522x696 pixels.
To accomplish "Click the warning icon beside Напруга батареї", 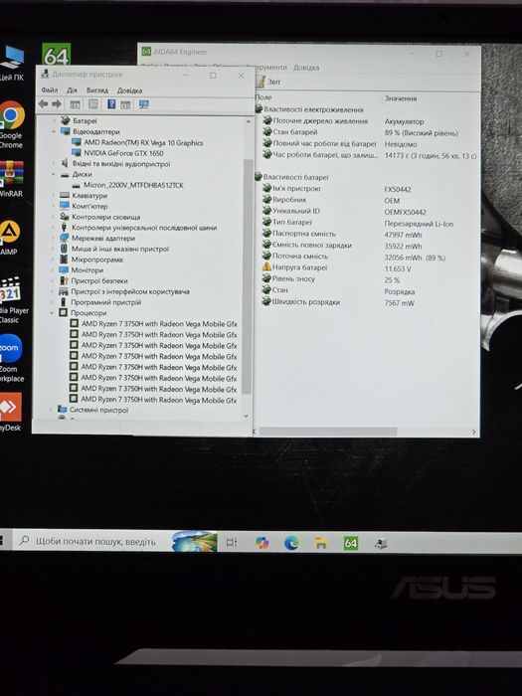I will [x=266, y=267].
